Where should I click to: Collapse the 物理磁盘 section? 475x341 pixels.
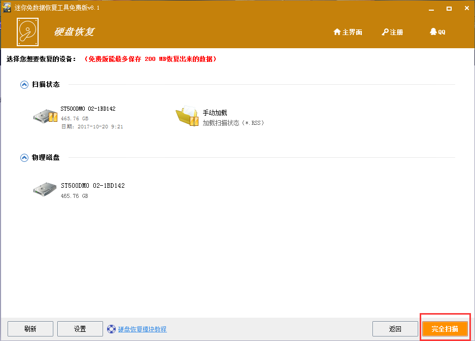tap(24, 157)
